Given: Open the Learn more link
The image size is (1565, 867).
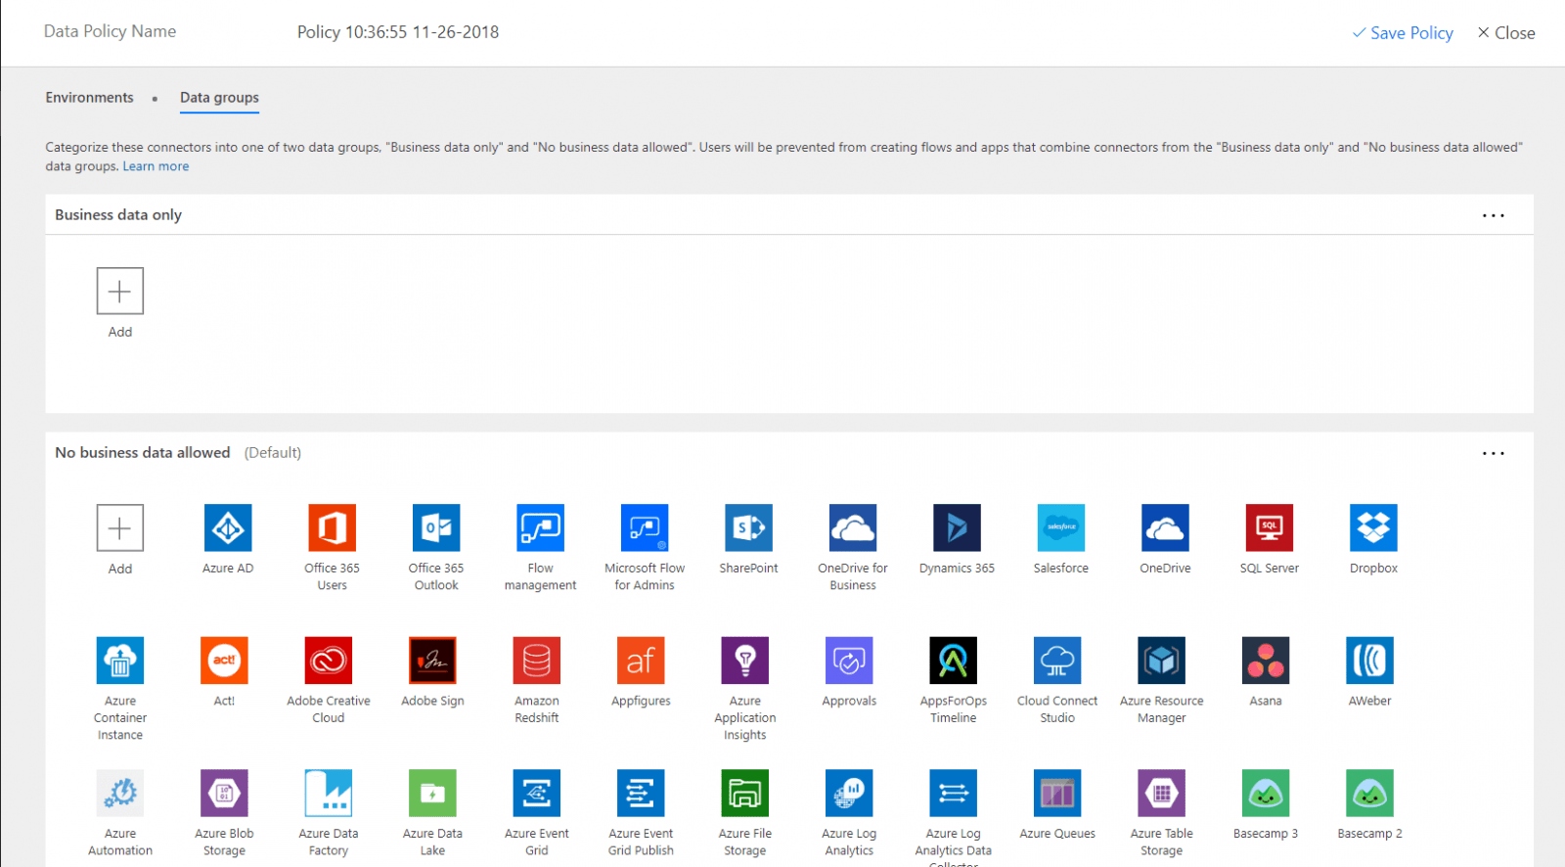Looking at the screenshot, I should 156,166.
